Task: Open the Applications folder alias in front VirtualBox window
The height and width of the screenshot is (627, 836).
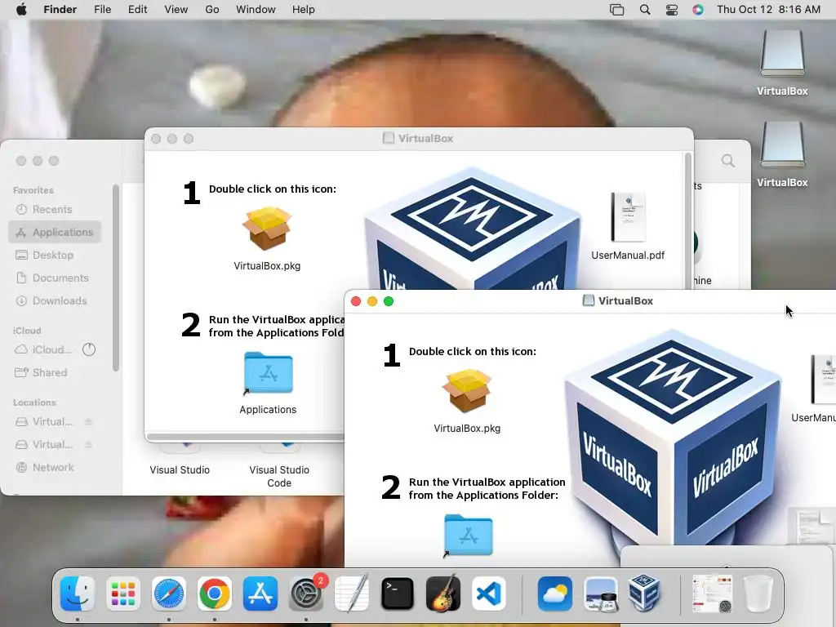Action: click(x=468, y=536)
